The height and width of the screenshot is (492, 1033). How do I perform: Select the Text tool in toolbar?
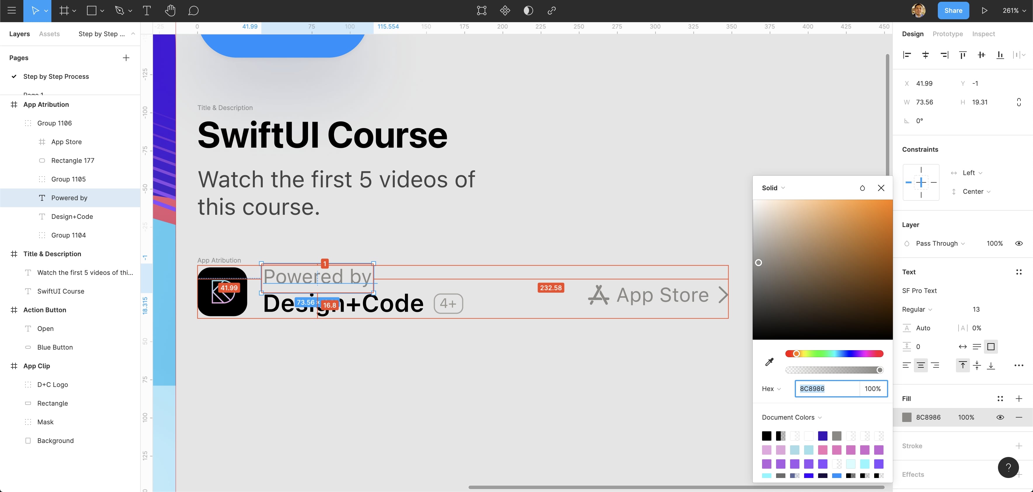[x=147, y=11]
